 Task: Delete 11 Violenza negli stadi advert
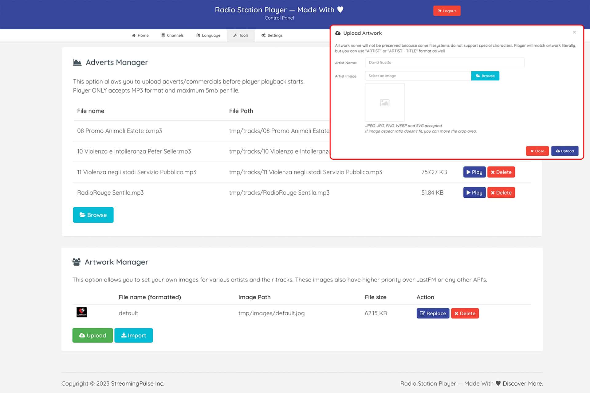pyautogui.click(x=501, y=172)
